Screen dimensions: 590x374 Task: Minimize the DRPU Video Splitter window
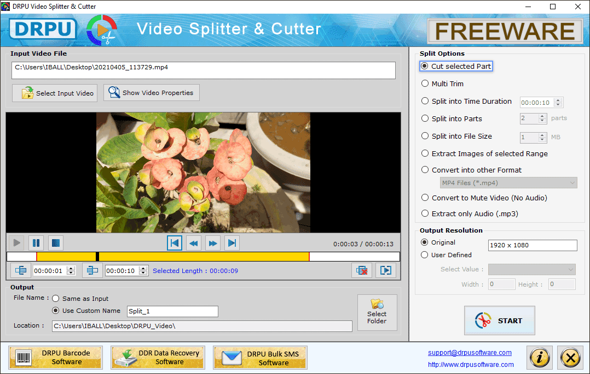[528, 7]
